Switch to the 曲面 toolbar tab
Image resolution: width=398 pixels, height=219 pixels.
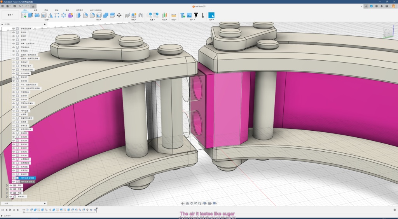click(x=36, y=10)
